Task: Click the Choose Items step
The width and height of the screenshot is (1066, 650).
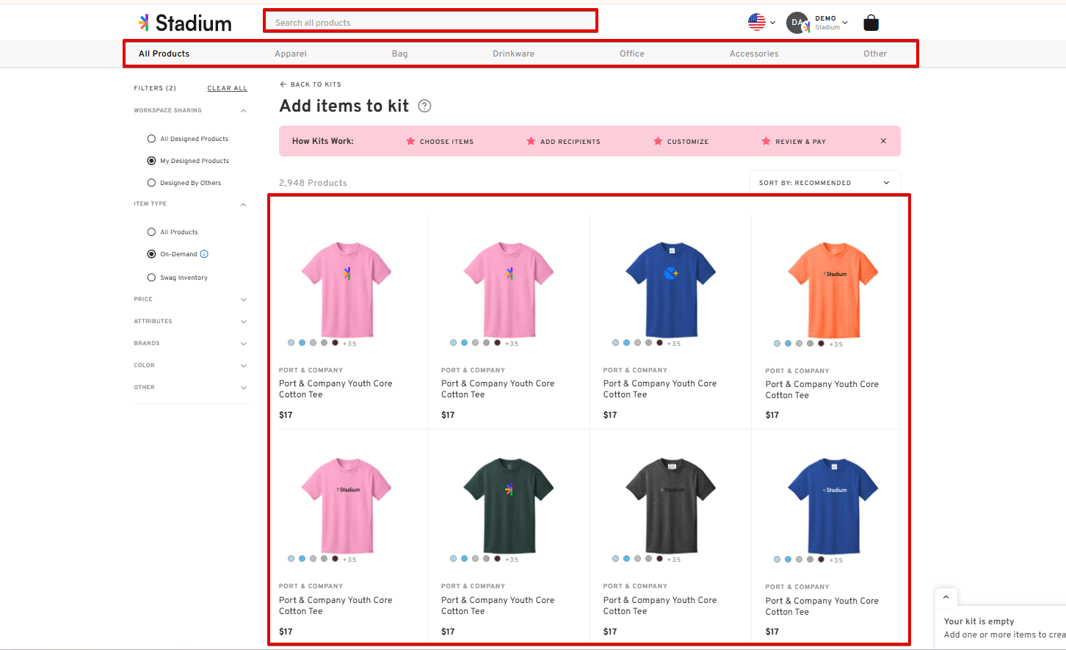Action: pyautogui.click(x=440, y=141)
